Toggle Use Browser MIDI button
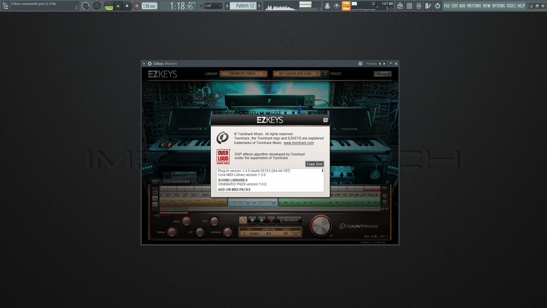 177,182
